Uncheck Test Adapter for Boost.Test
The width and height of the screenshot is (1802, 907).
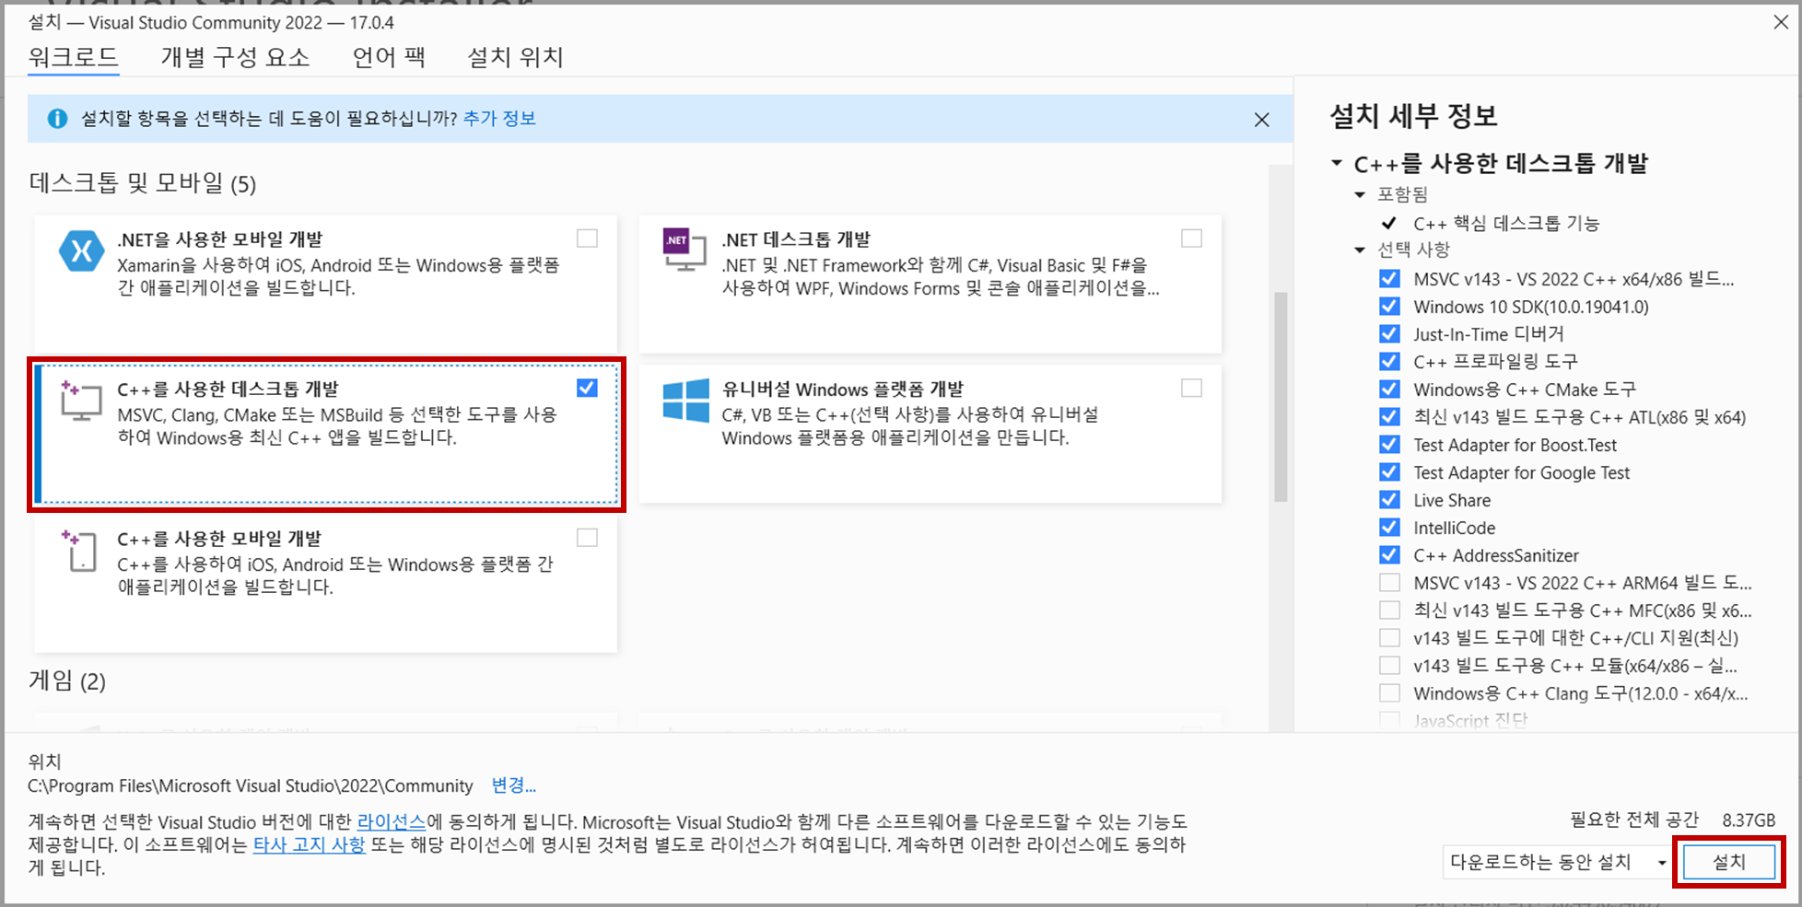[1389, 444]
